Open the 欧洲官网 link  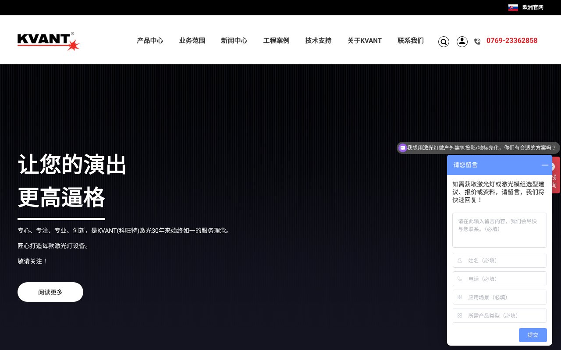click(x=533, y=7)
